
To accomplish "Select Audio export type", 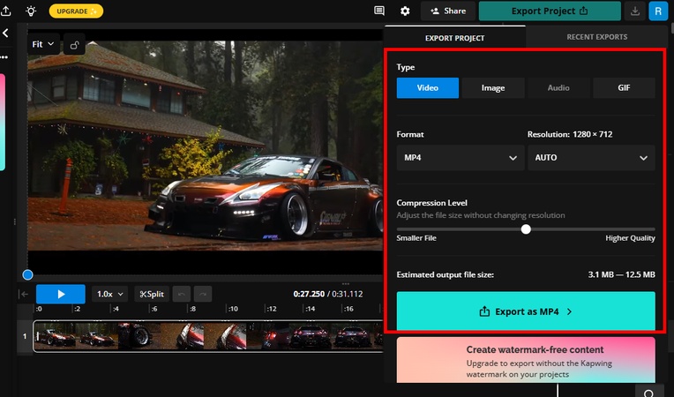I will 558,87.
